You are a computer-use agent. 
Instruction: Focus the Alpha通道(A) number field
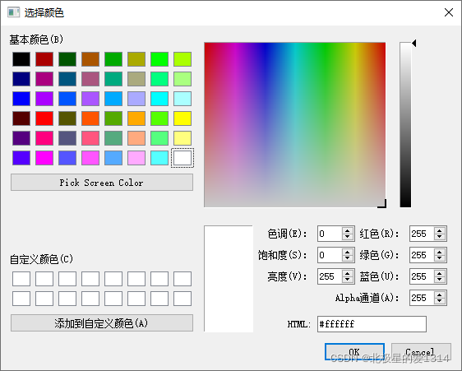pyautogui.click(x=422, y=298)
